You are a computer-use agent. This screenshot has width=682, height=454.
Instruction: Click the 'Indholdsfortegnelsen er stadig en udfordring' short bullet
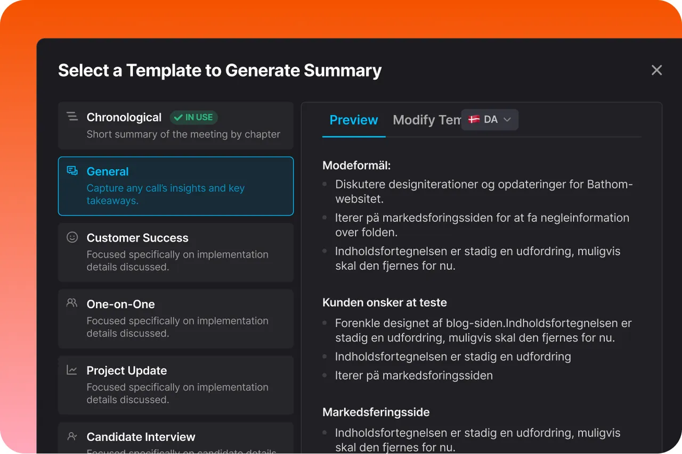[453, 357]
